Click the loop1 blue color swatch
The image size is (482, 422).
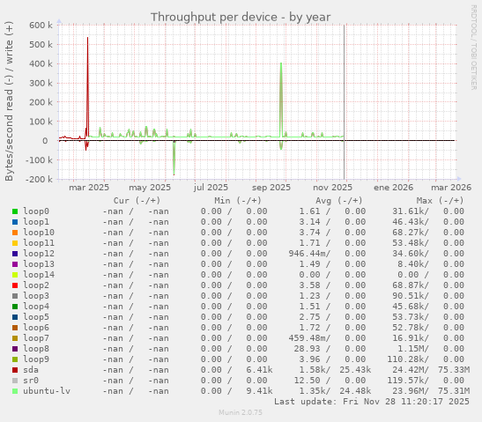click(x=15, y=222)
